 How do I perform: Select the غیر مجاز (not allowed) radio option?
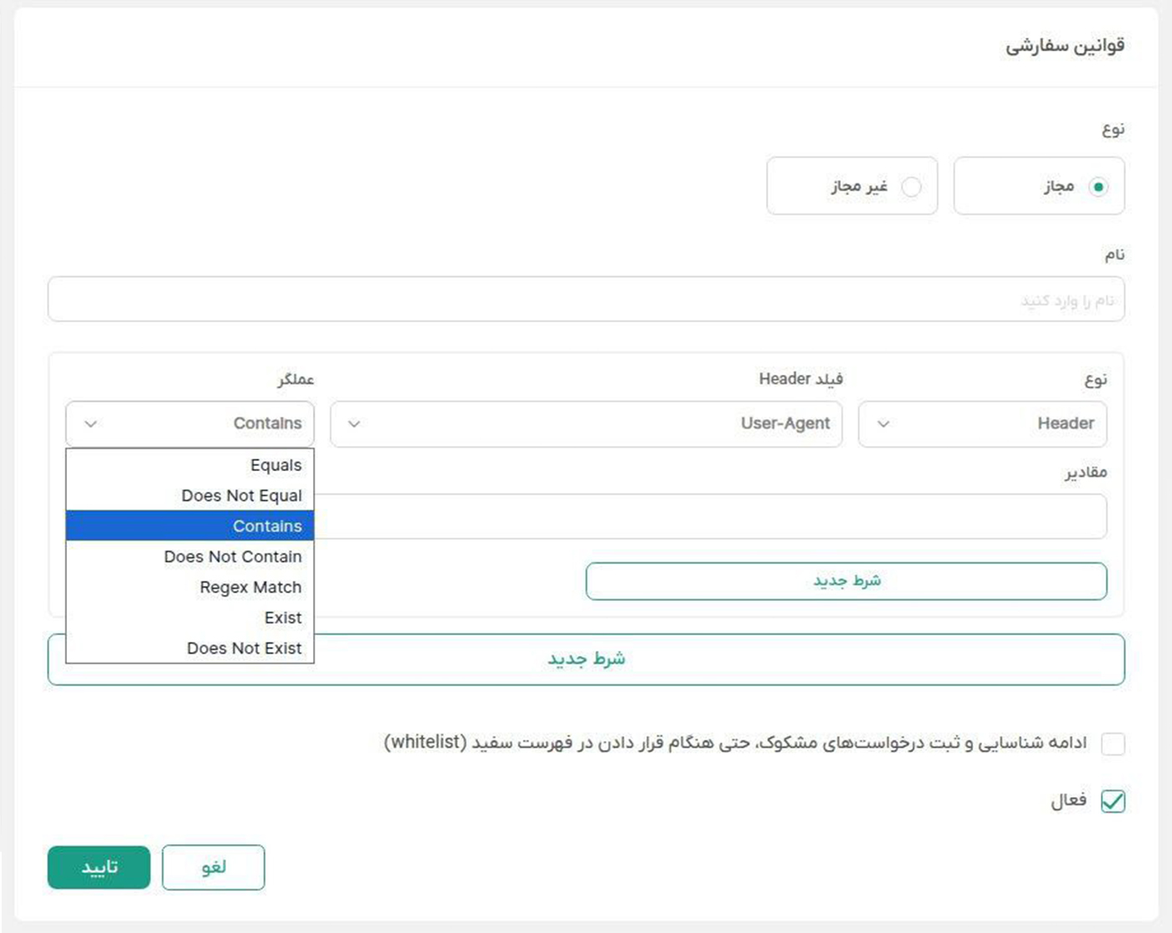click(x=911, y=187)
